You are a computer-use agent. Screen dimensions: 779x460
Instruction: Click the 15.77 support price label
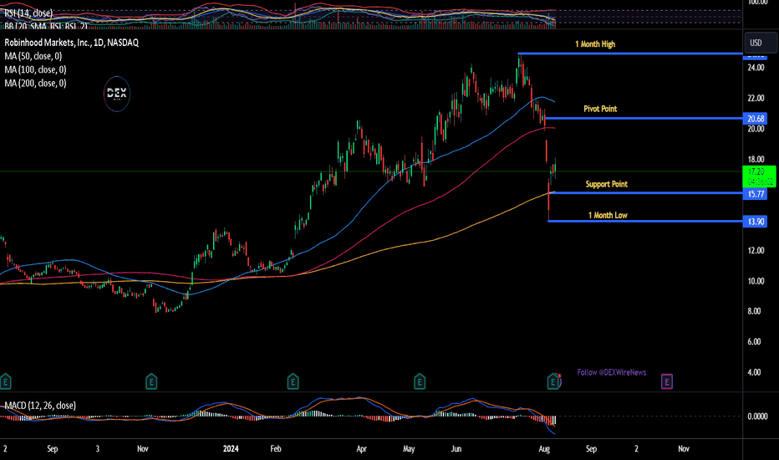click(x=755, y=194)
